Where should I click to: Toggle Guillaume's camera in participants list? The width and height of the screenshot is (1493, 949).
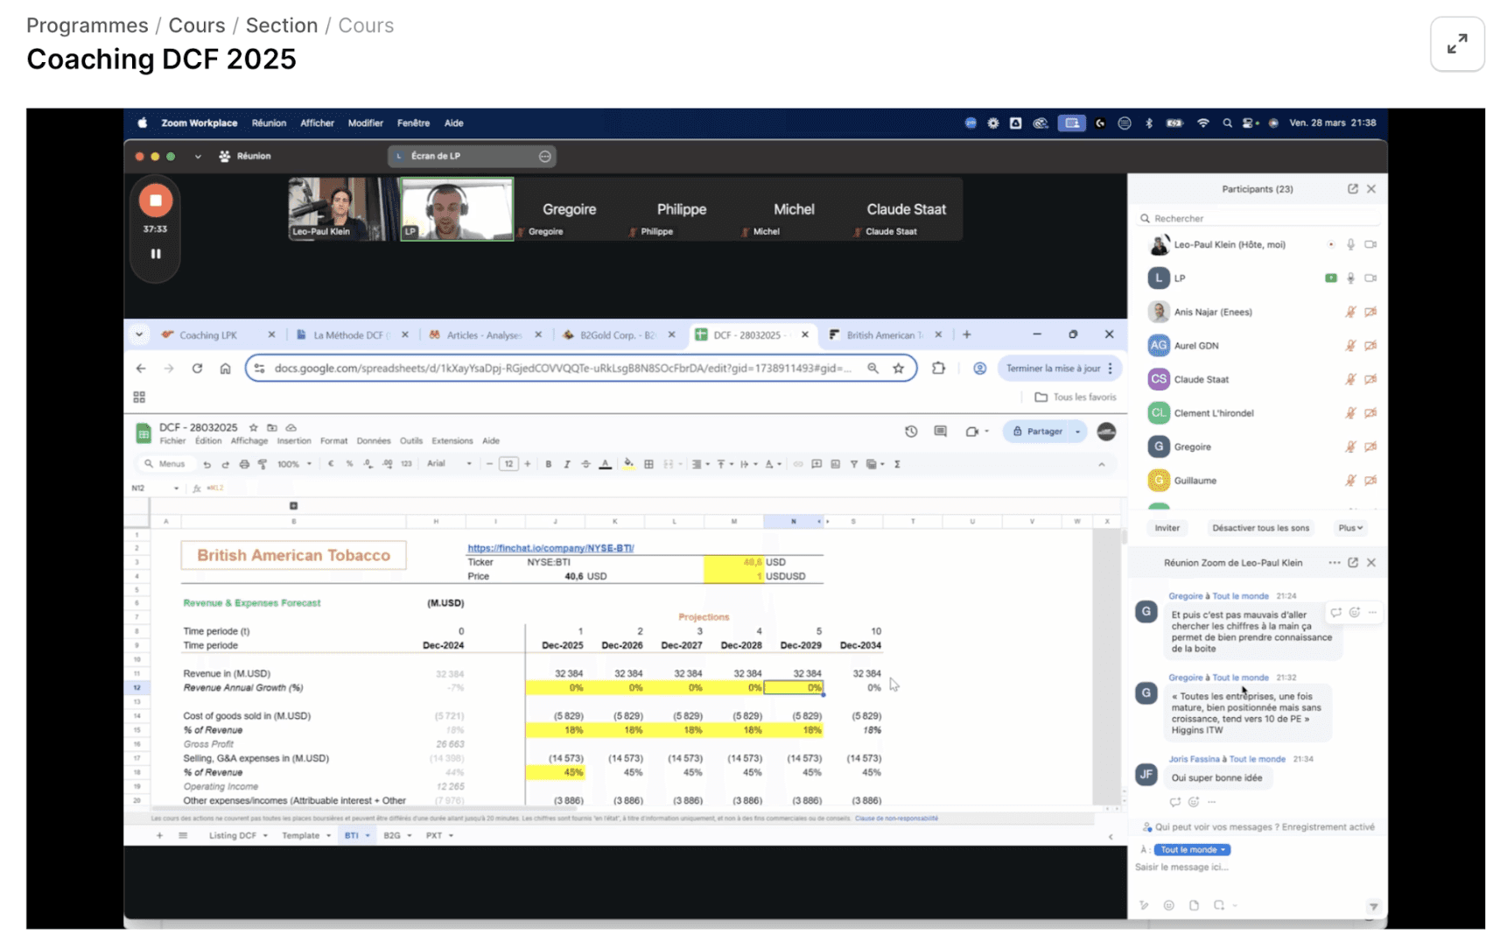click(x=1370, y=480)
